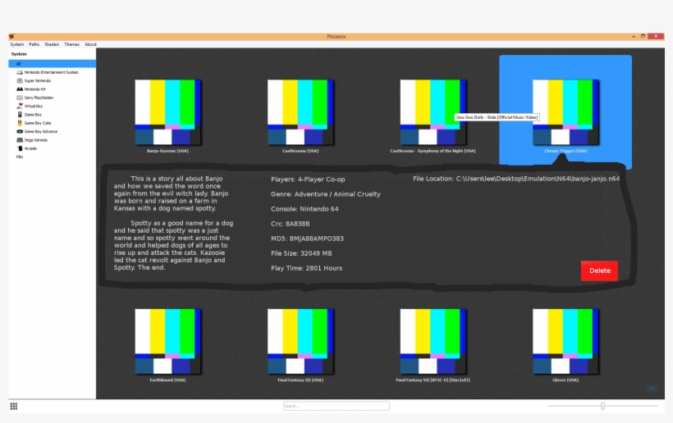This screenshot has width=673, height=423.
Task: Select the Nintendo Entertainment System console icon
Action: point(20,72)
